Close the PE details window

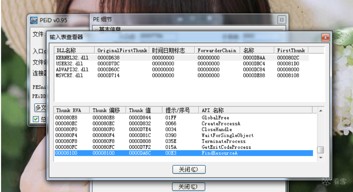[x=281, y=20]
